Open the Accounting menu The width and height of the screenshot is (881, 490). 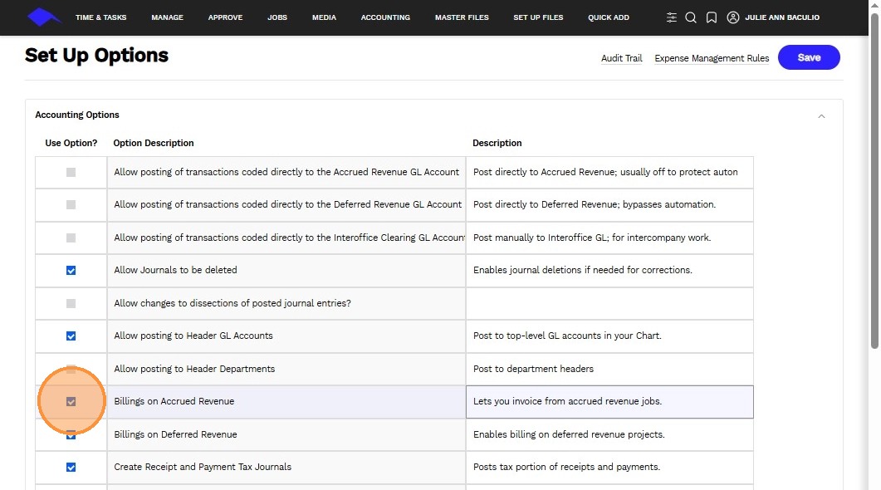[x=385, y=17]
